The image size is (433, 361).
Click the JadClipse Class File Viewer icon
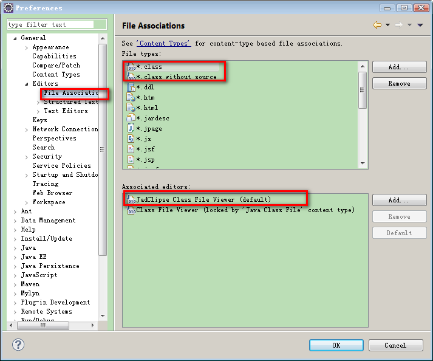131,199
